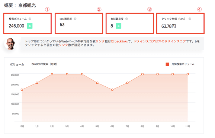215x138 pixels.
Task: Click the 検索ボリューム 246,000 value
Action: tap(16, 26)
